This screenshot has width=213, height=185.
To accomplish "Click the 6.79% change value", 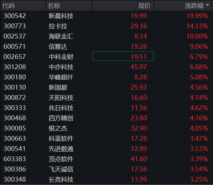I will click(199, 57).
